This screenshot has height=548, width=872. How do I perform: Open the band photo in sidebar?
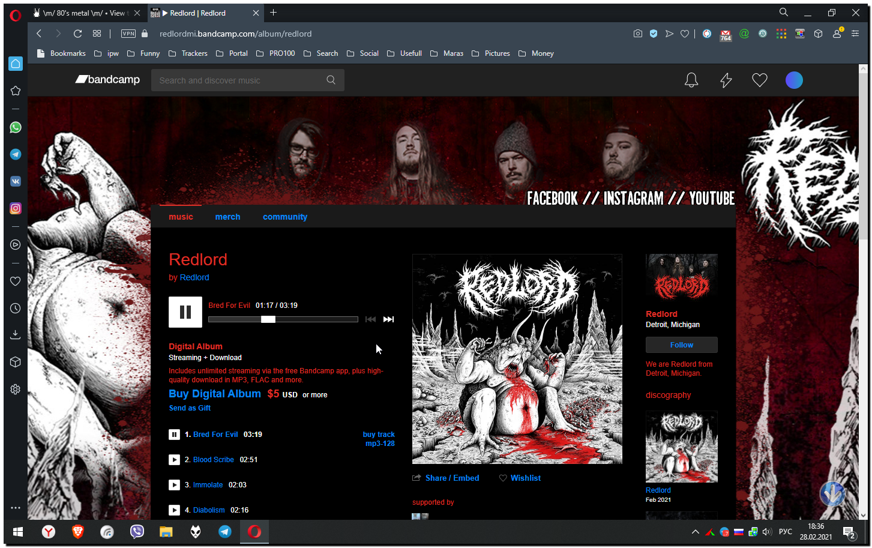(x=682, y=278)
